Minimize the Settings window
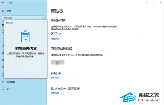The width and height of the screenshot is (164, 105). (x=147, y=2)
